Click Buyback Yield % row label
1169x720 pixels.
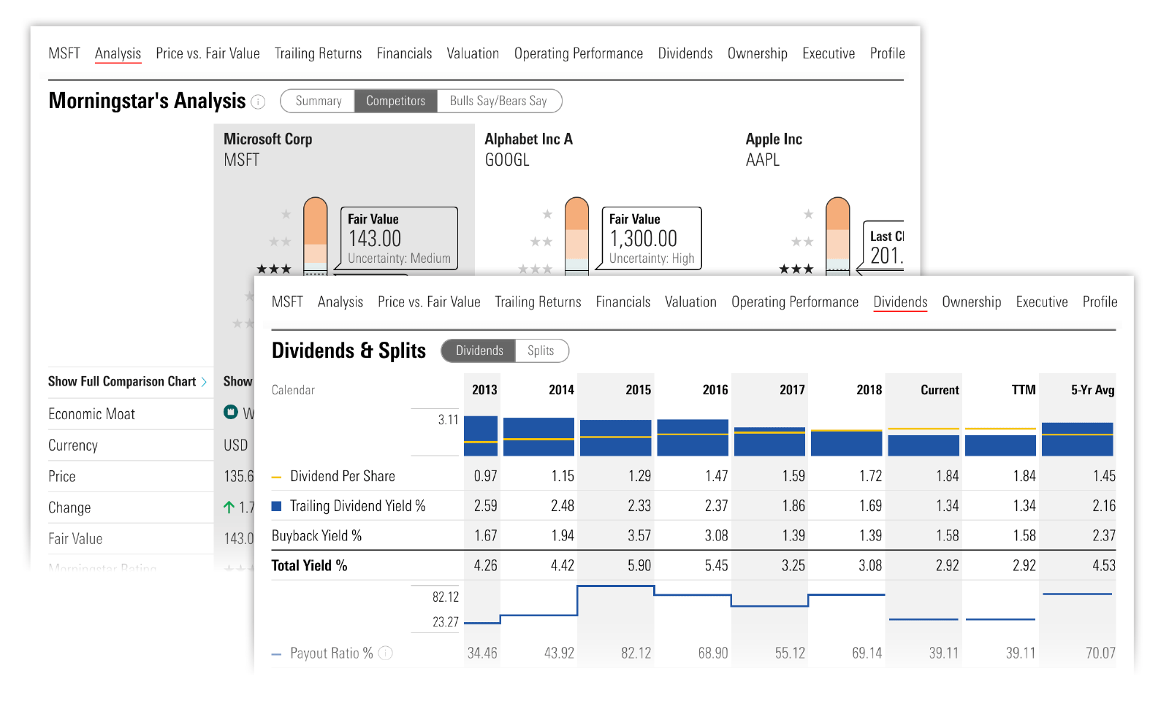pyautogui.click(x=316, y=535)
